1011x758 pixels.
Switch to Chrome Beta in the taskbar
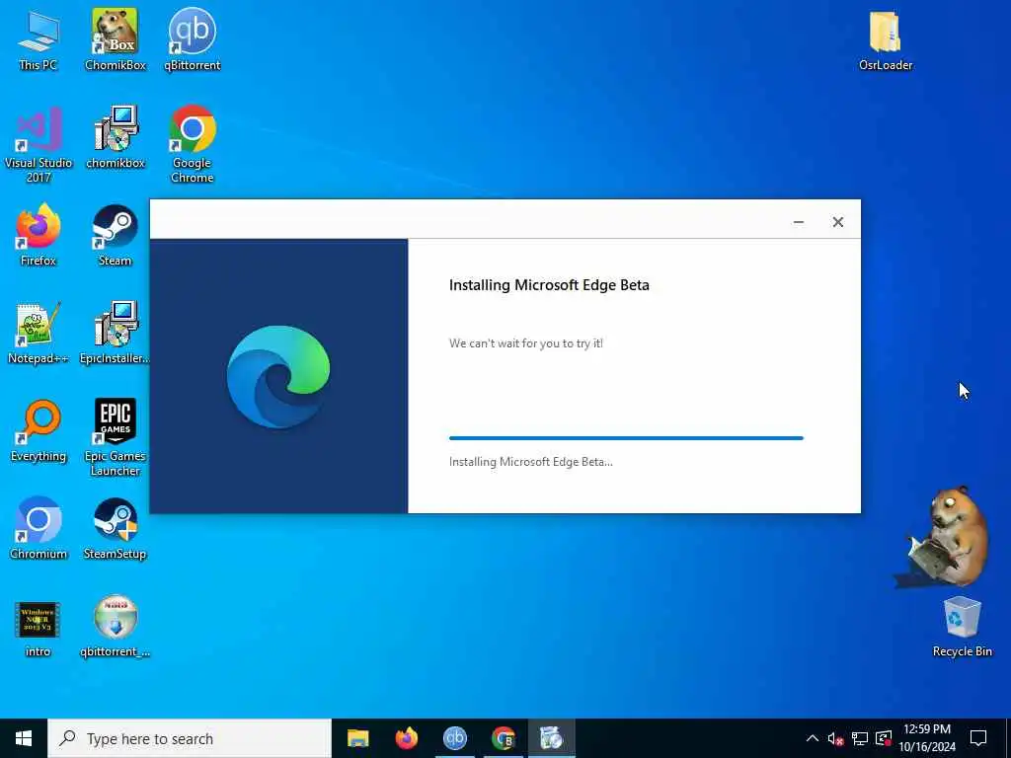coord(503,738)
